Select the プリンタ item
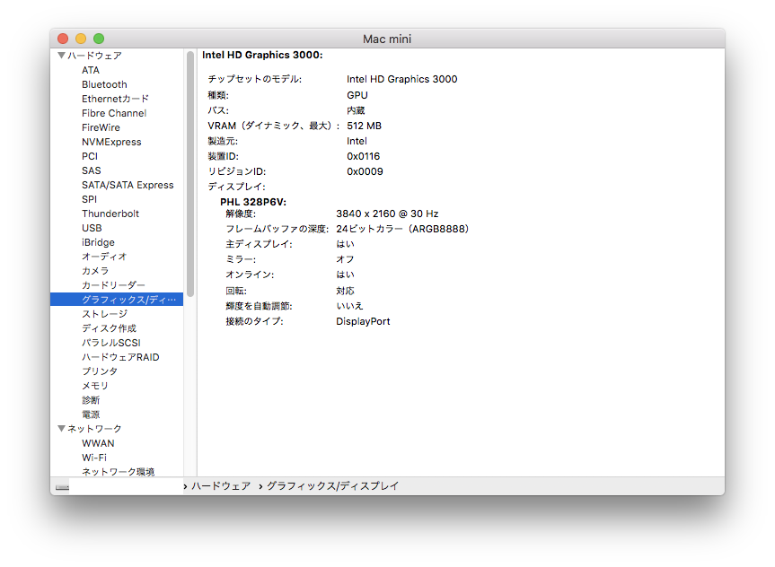Viewport: 775px width, 567px height. click(x=100, y=371)
